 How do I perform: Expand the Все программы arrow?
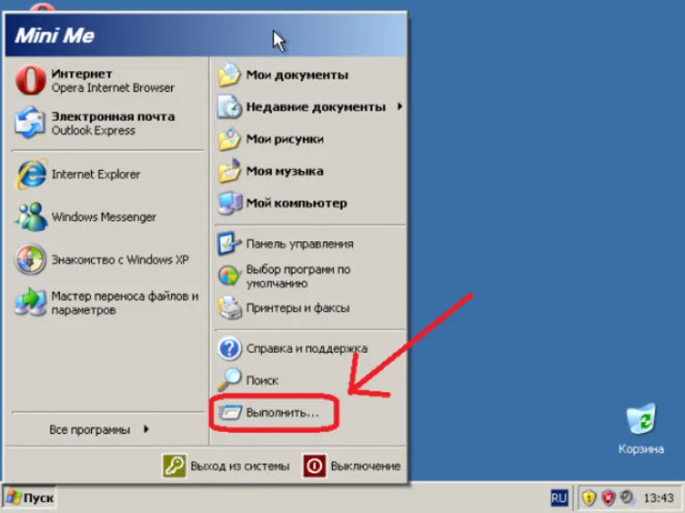146,429
